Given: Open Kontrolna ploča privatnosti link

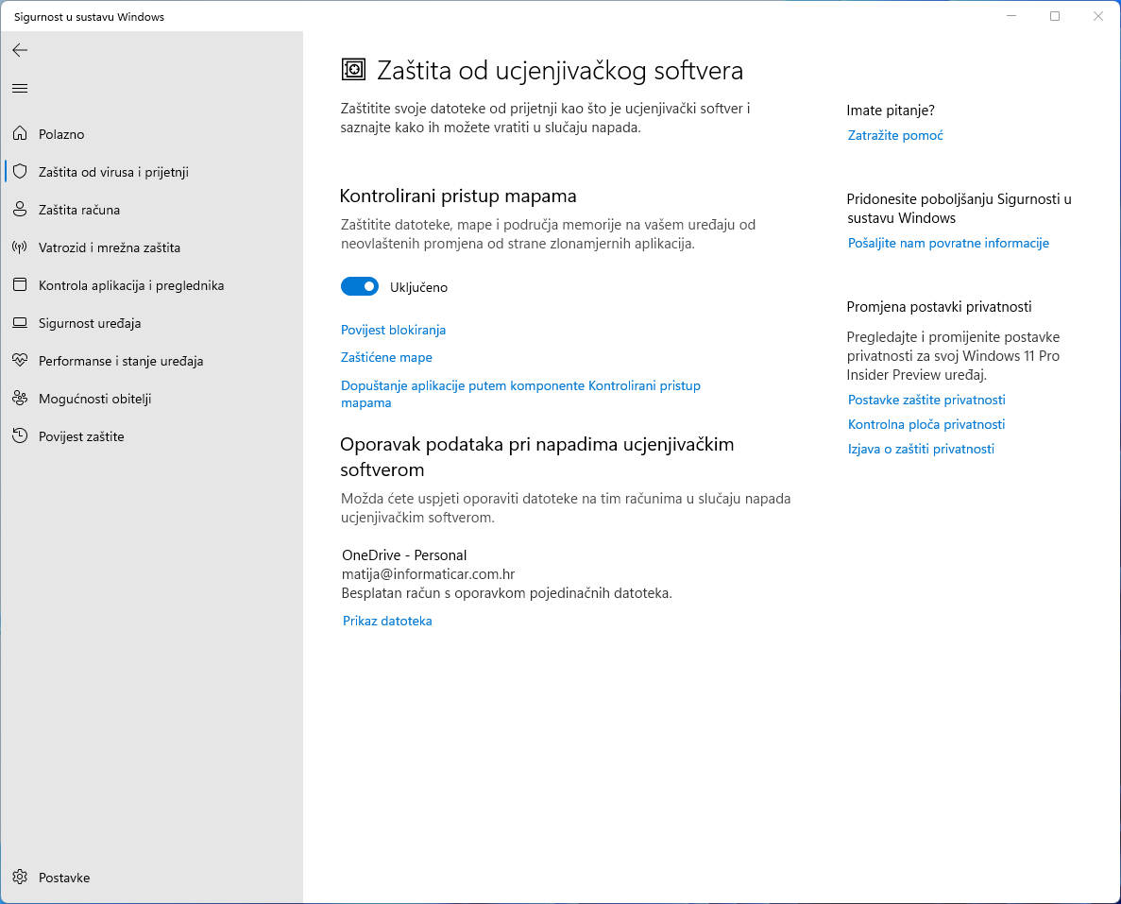Looking at the screenshot, I should click(926, 424).
